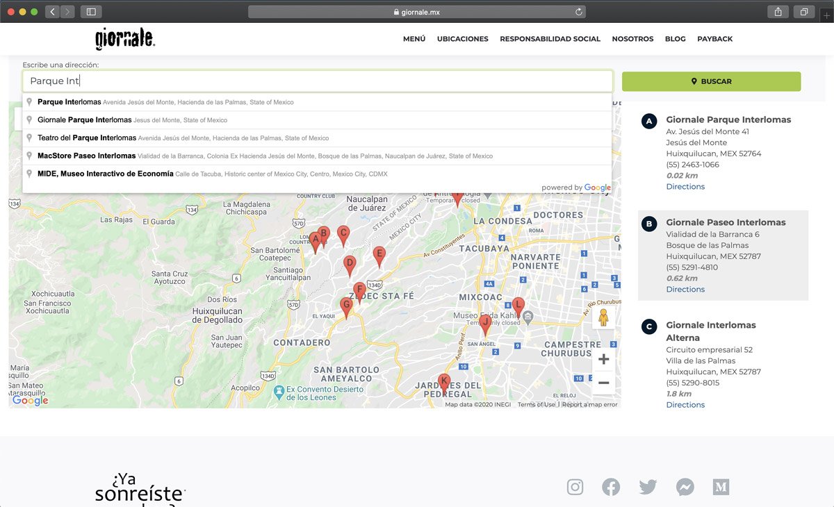This screenshot has height=507, width=834.
Task: Open Directions for Giornale Paseo Interlomas
Action: click(685, 290)
